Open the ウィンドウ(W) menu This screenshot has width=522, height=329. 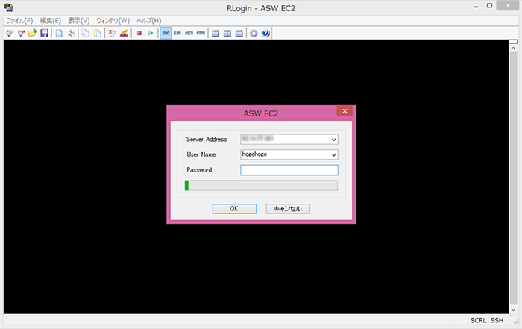pyautogui.click(x=113, y=21)
